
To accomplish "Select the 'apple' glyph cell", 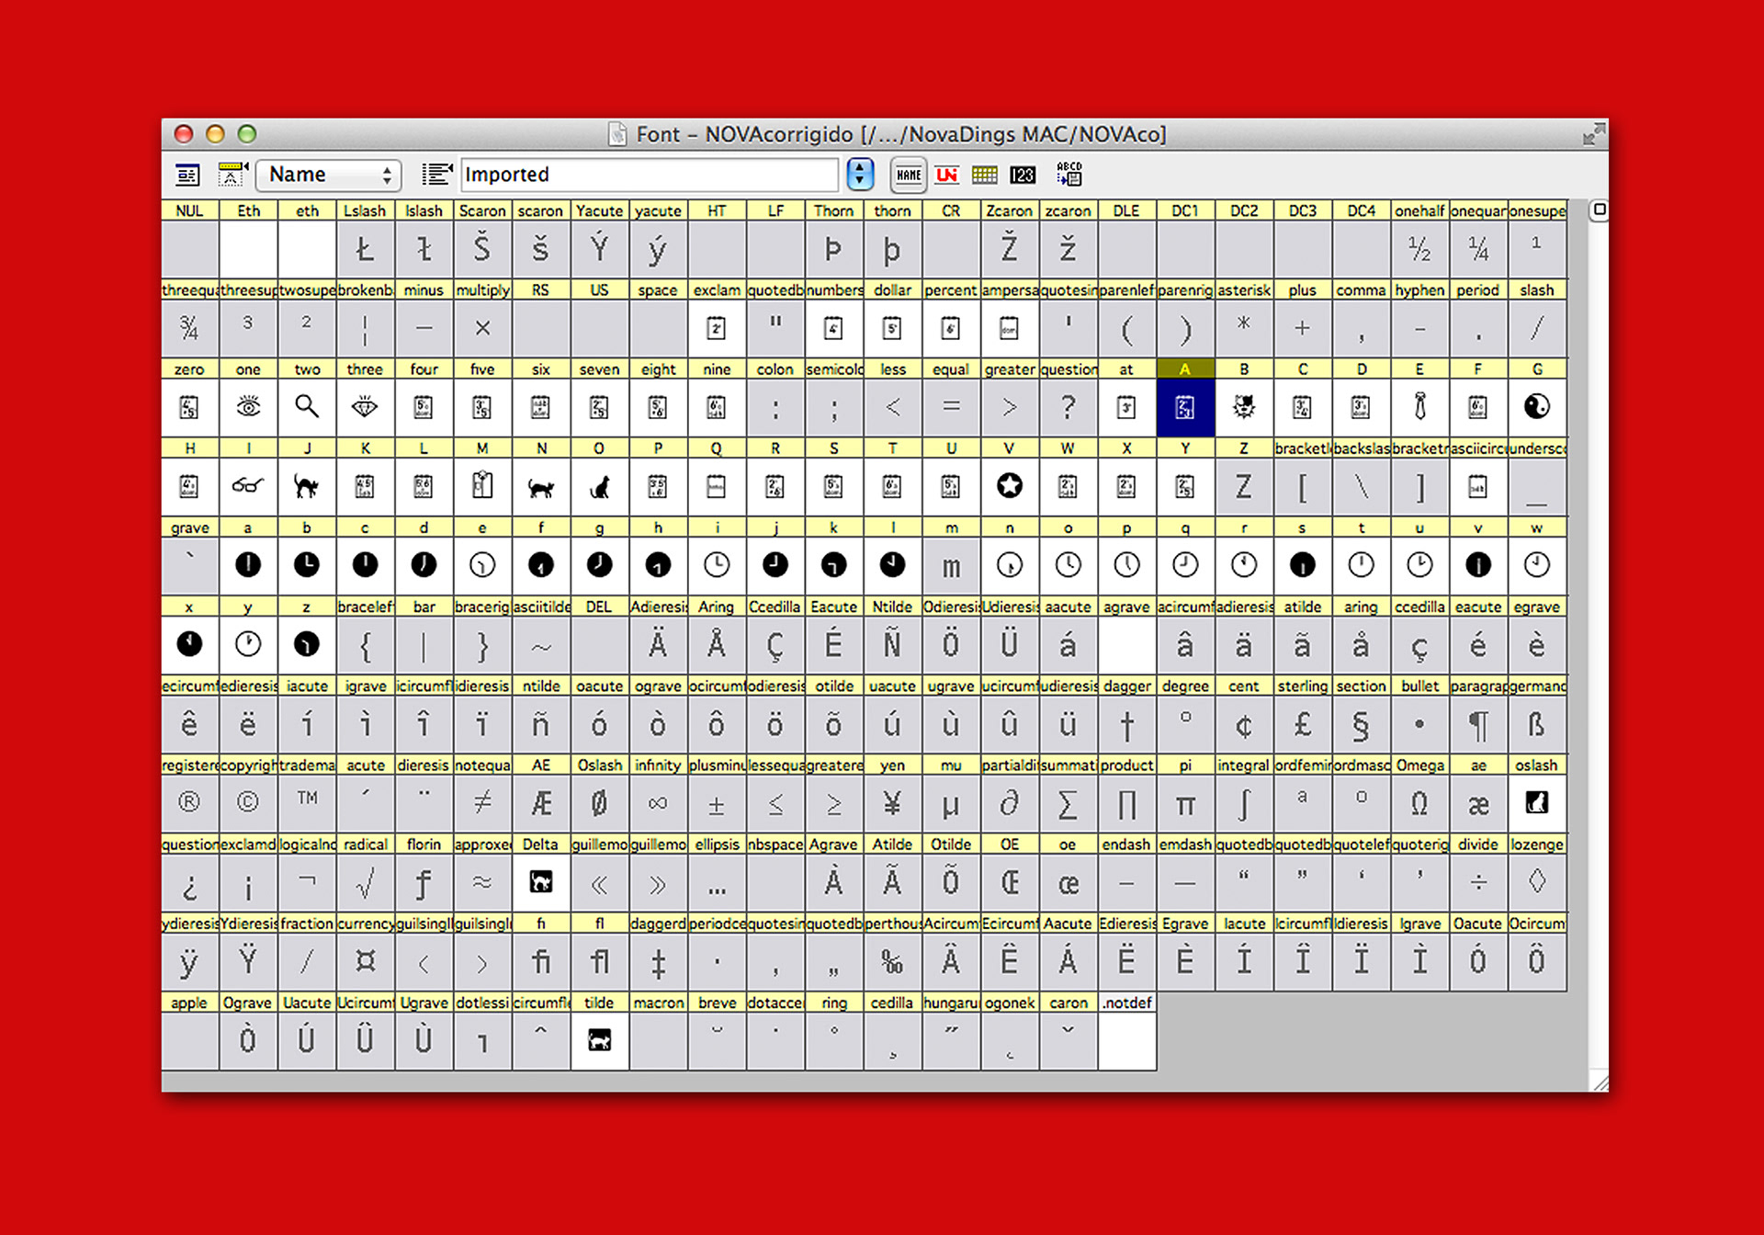I will (189, 1041).
